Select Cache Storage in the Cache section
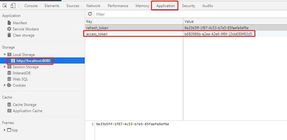The image size is (287, 140). (x=25, y=105)
